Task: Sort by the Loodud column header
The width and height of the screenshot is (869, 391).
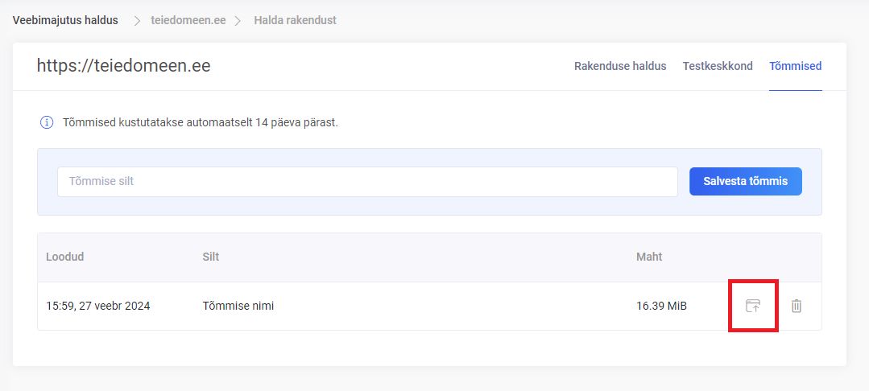Action: [x=65, y=257]
